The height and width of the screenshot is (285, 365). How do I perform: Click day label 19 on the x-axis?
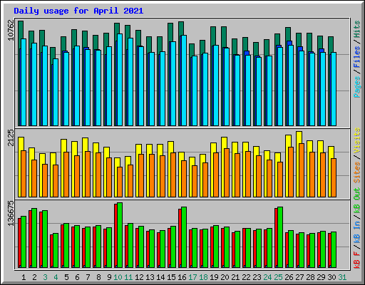[214, 277]
